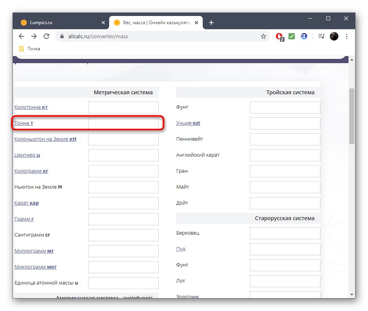Open a new browser tab
The image size is (368, 311).
point(211,23)
